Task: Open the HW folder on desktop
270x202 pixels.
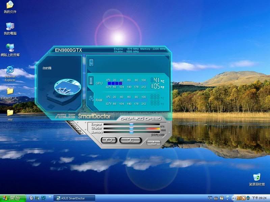Action: tap(10, 112)
